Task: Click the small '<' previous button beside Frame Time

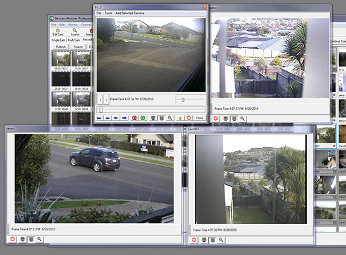Action: (x=101, y=100)
